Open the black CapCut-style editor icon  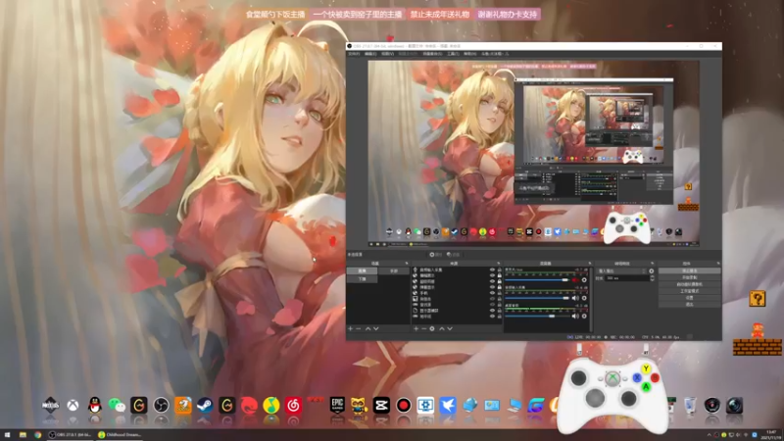pyautogui.click(x=381, y=405)
